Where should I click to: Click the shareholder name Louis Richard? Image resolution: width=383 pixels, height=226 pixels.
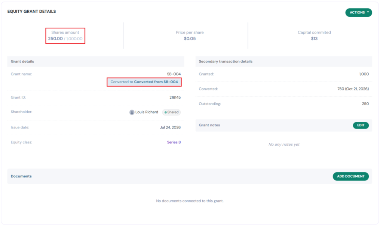pos(147,112)
